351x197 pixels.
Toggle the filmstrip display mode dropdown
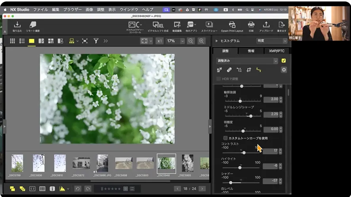(x=78, y=41)
